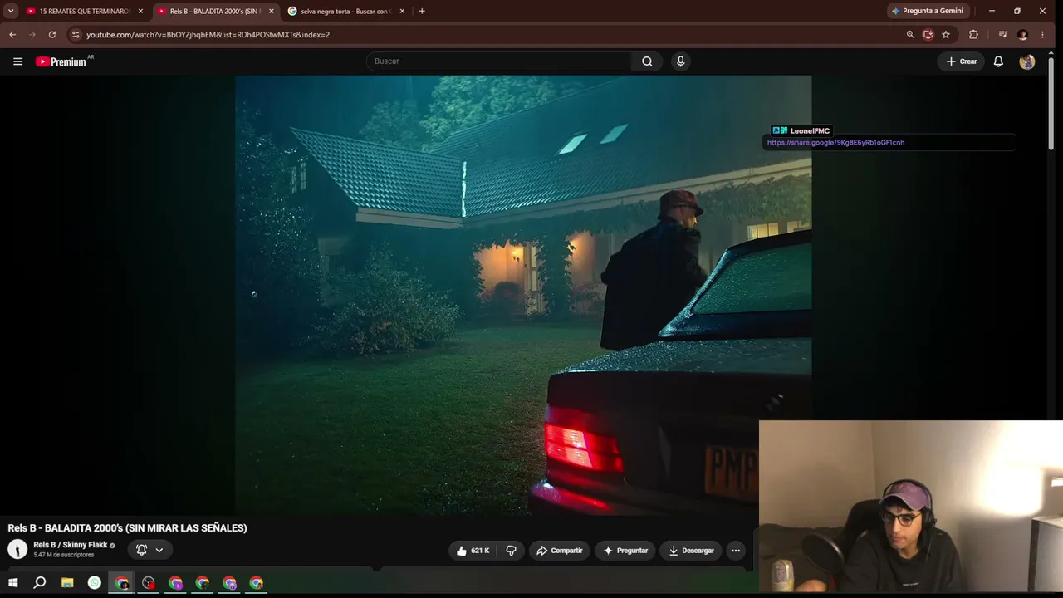Bookmark this page with the star
The height and width of the screenshot is (598, 1063).
946,35
